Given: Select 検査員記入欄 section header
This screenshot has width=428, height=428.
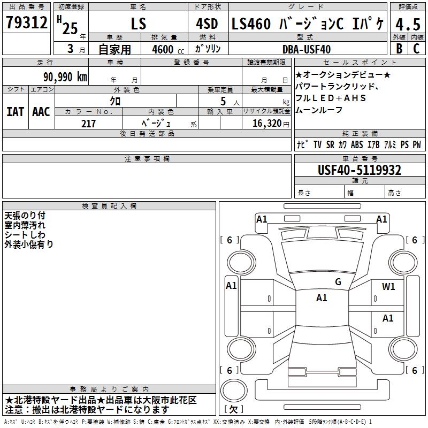Looking at the screenshot, I should click(x=109, y=206).
